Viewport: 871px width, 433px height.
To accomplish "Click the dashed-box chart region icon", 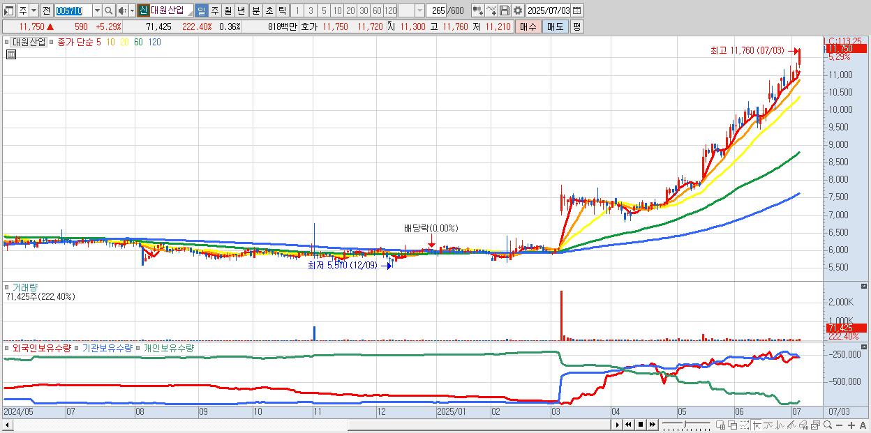I will click(x=745, y=425).
